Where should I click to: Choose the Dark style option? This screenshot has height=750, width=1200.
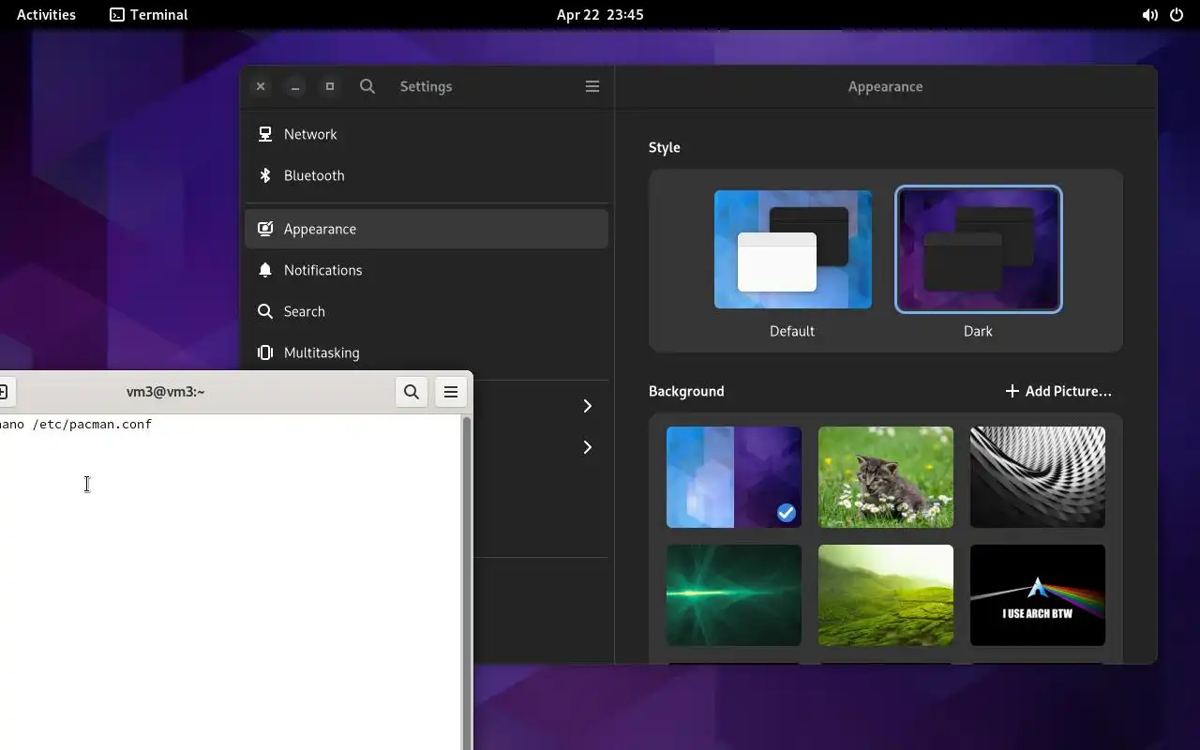(979, 249)
